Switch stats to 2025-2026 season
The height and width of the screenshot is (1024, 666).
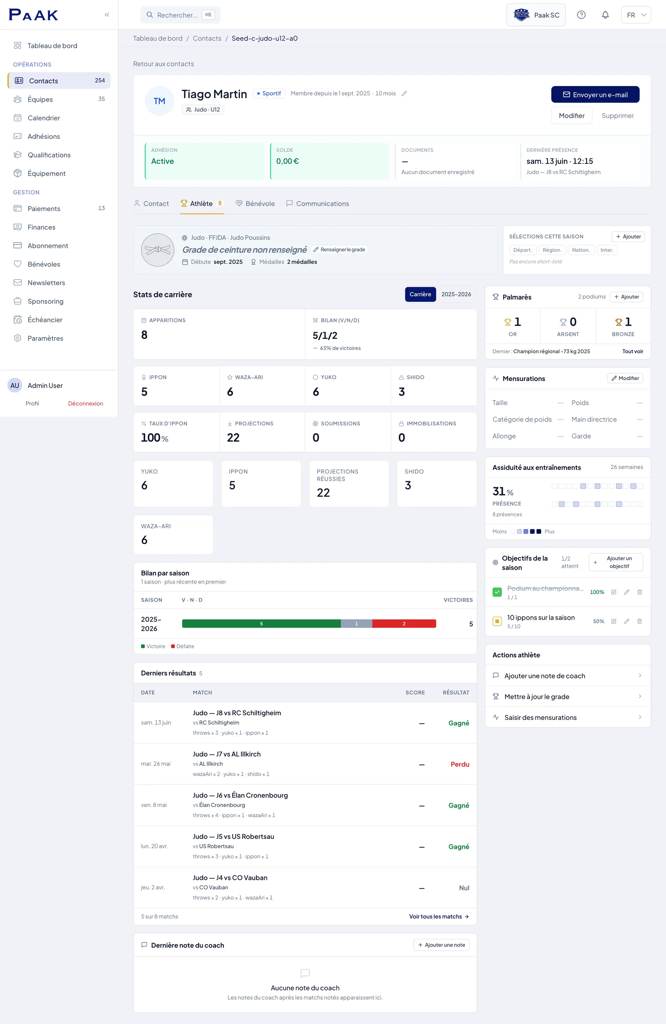456,294
